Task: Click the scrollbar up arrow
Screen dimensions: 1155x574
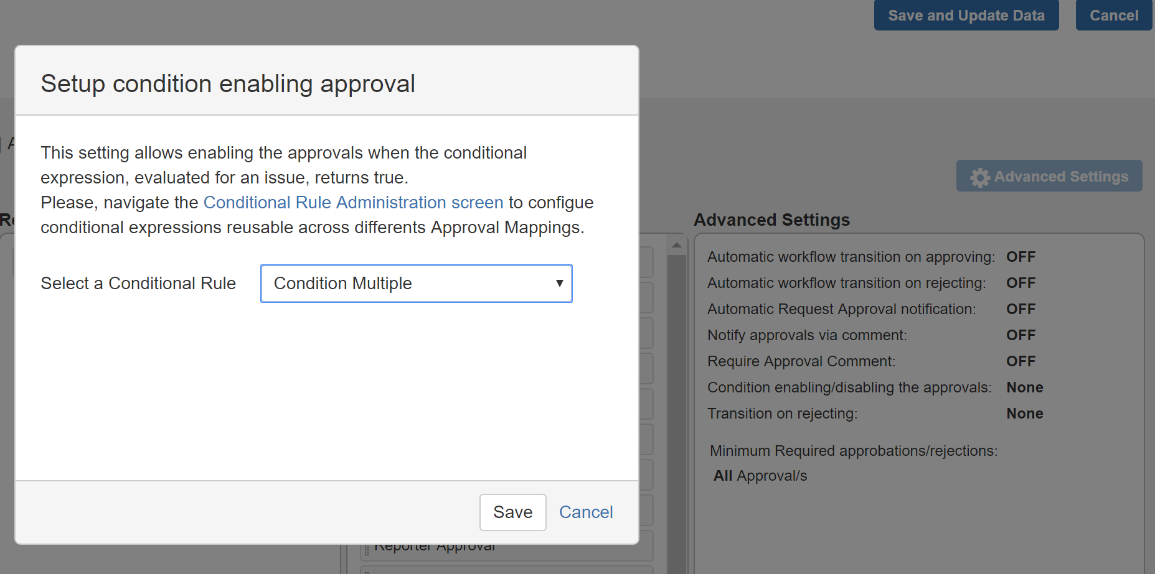Action: pos(676,246)
